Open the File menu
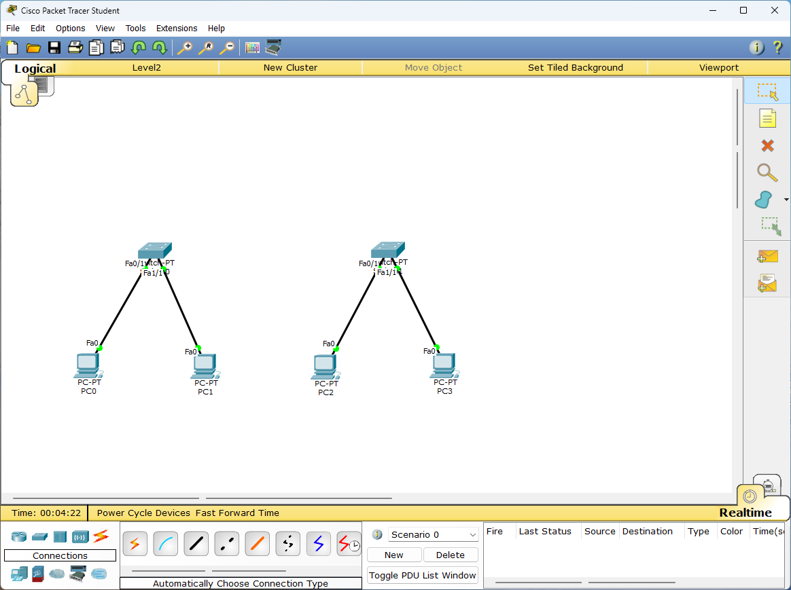This screenshot has width=791, height=590. [13, 29]
